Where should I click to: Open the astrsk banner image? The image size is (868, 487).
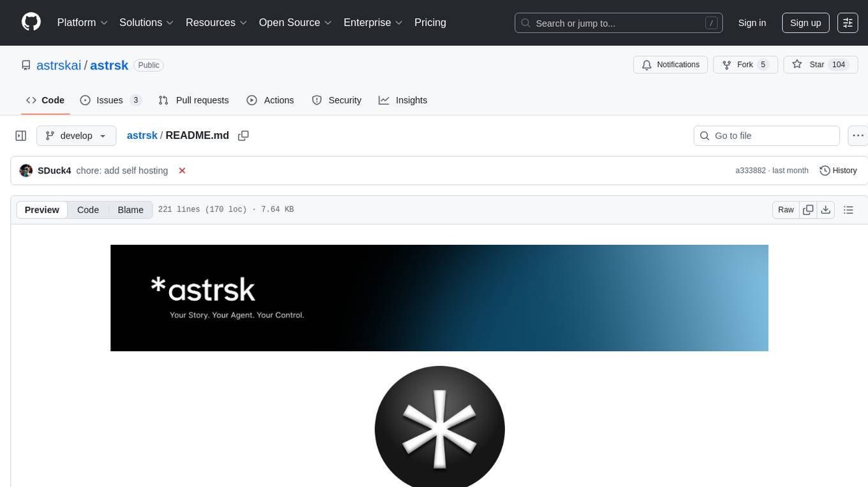tap(439, 298)
